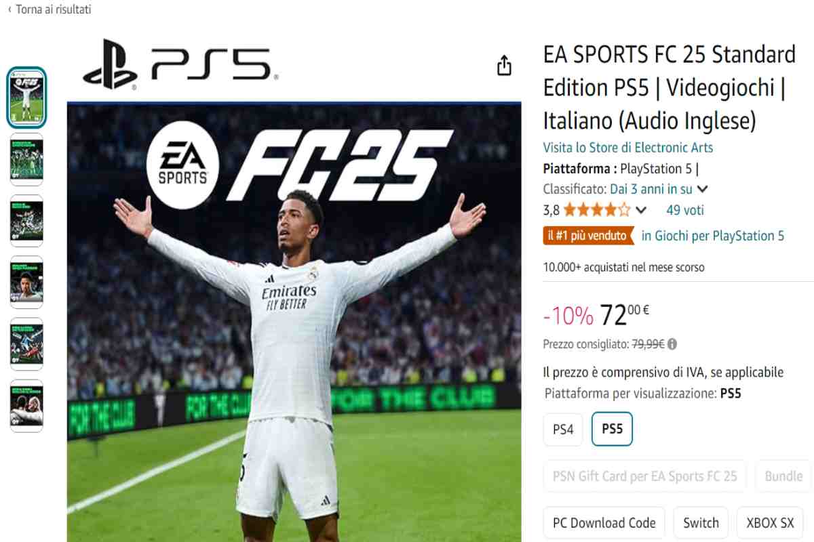
Task: Click the '#1 più venduto' badge
Action: pos(589,236)
